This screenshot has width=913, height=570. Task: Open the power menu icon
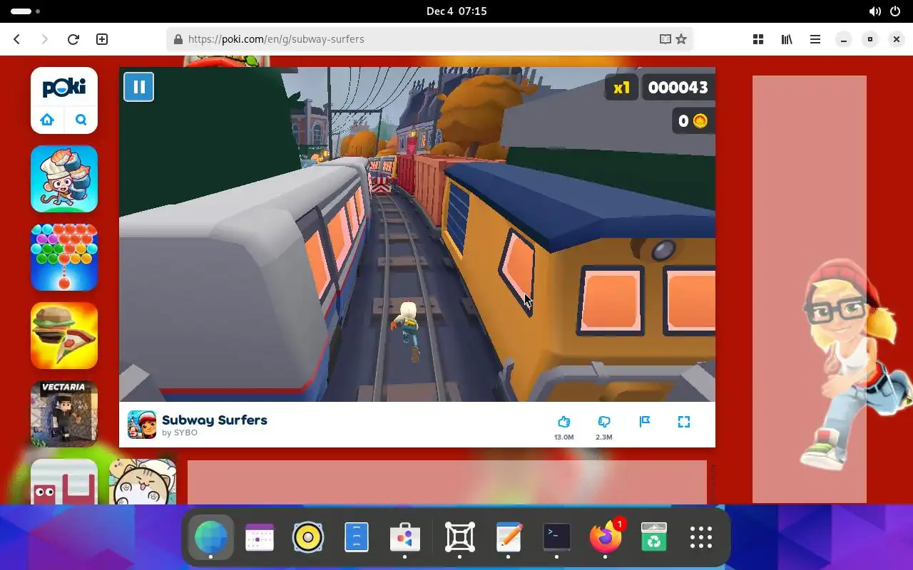tap(895, 11)
